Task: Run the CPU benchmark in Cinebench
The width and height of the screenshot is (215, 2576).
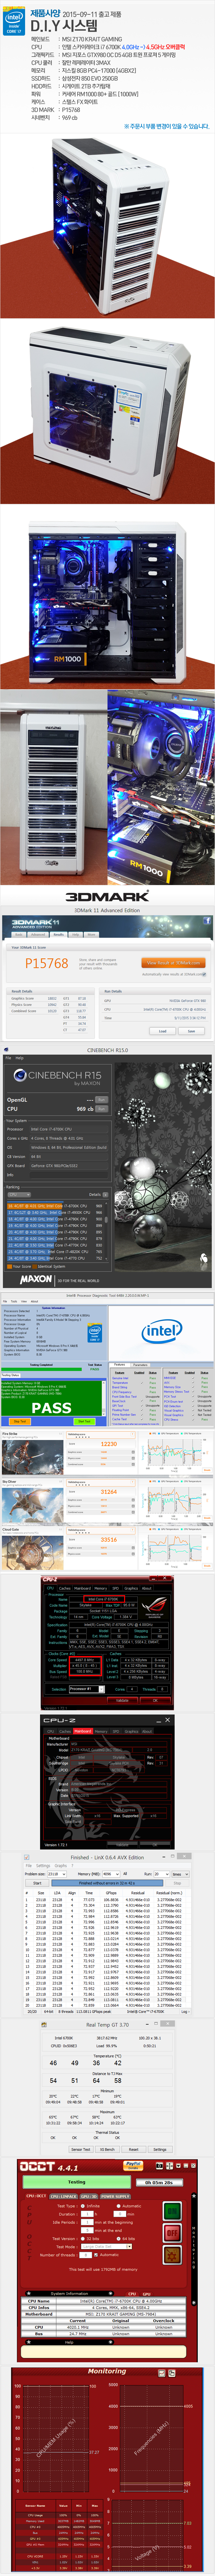Action: [x=102, y=1109]
